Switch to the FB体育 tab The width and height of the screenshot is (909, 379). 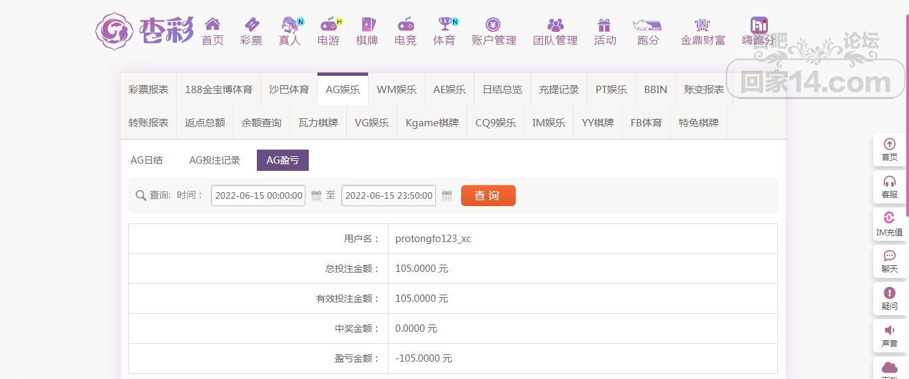point(646,122)
